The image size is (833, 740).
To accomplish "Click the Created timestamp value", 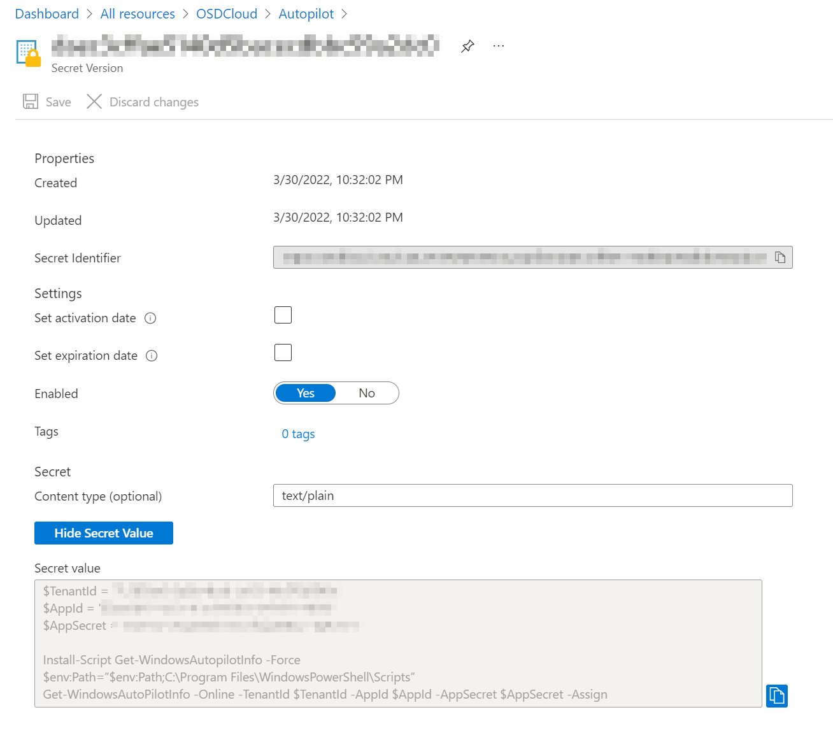I will point(338,180).
